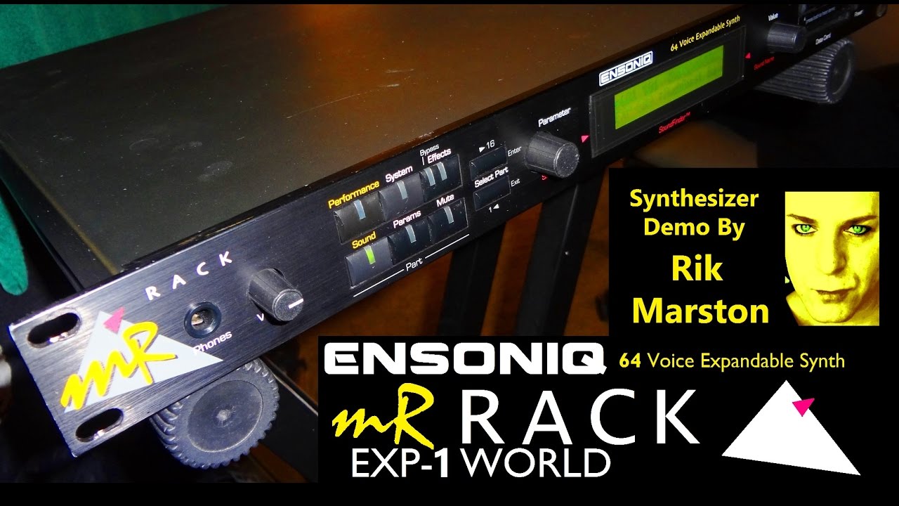The image size is (899, 506).
Task: Click the ENSONIQ logo badge above the display
Action: 624,70
